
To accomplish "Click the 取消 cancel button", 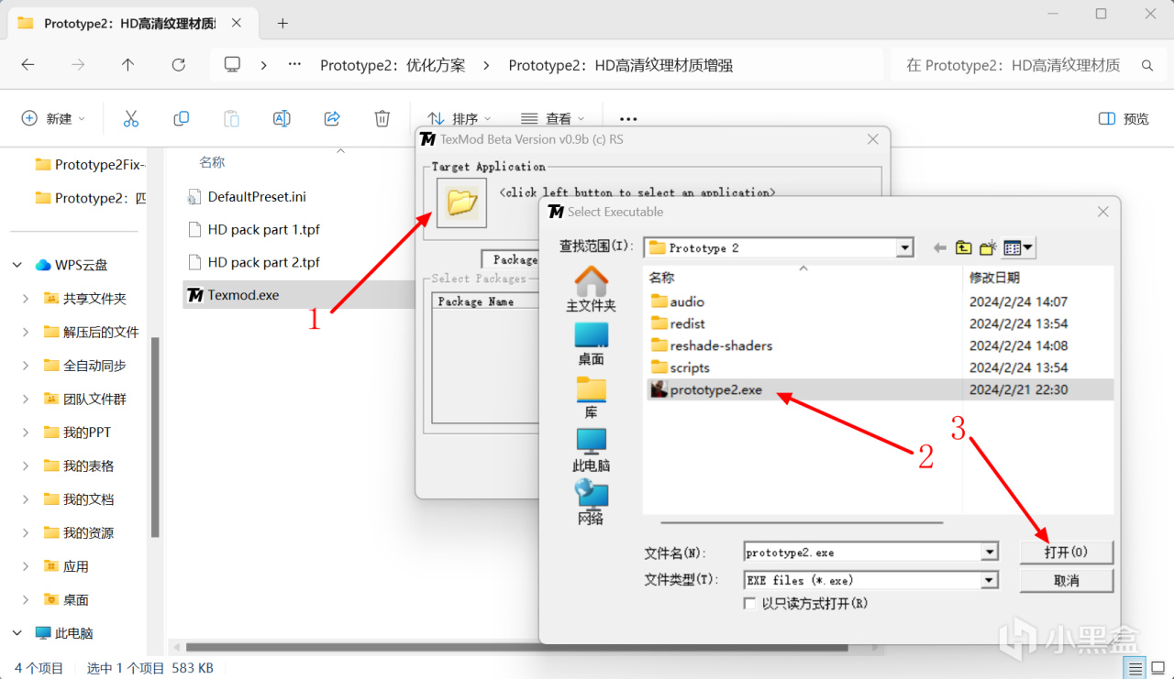I will pyautogui.click(x=1066, y=580).
